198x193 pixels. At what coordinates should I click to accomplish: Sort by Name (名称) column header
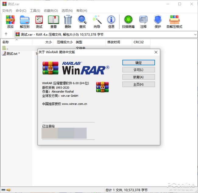(x=16, y=42)
